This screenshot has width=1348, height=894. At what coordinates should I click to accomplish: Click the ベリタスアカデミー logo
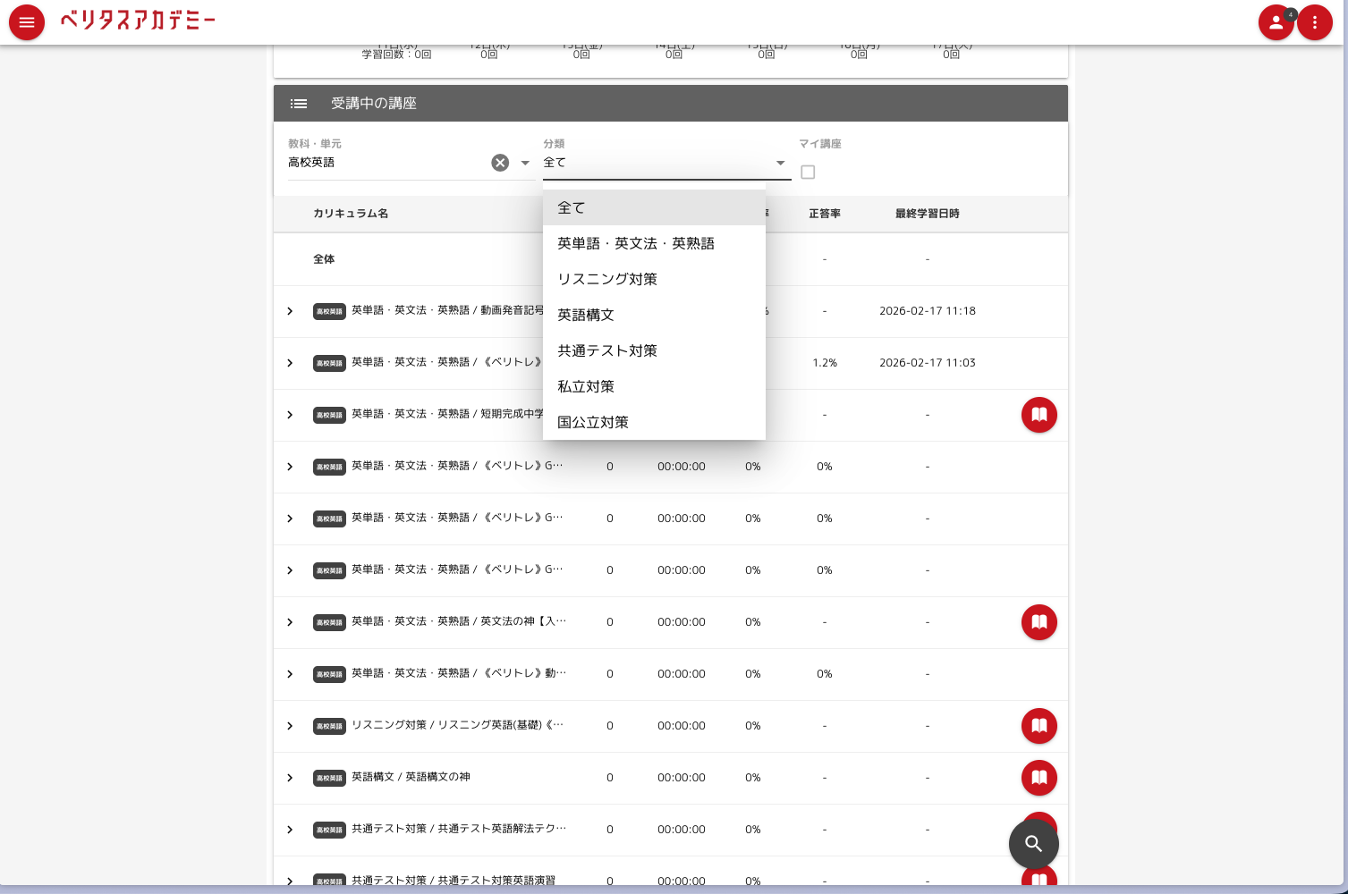click(x=138, y=21)
